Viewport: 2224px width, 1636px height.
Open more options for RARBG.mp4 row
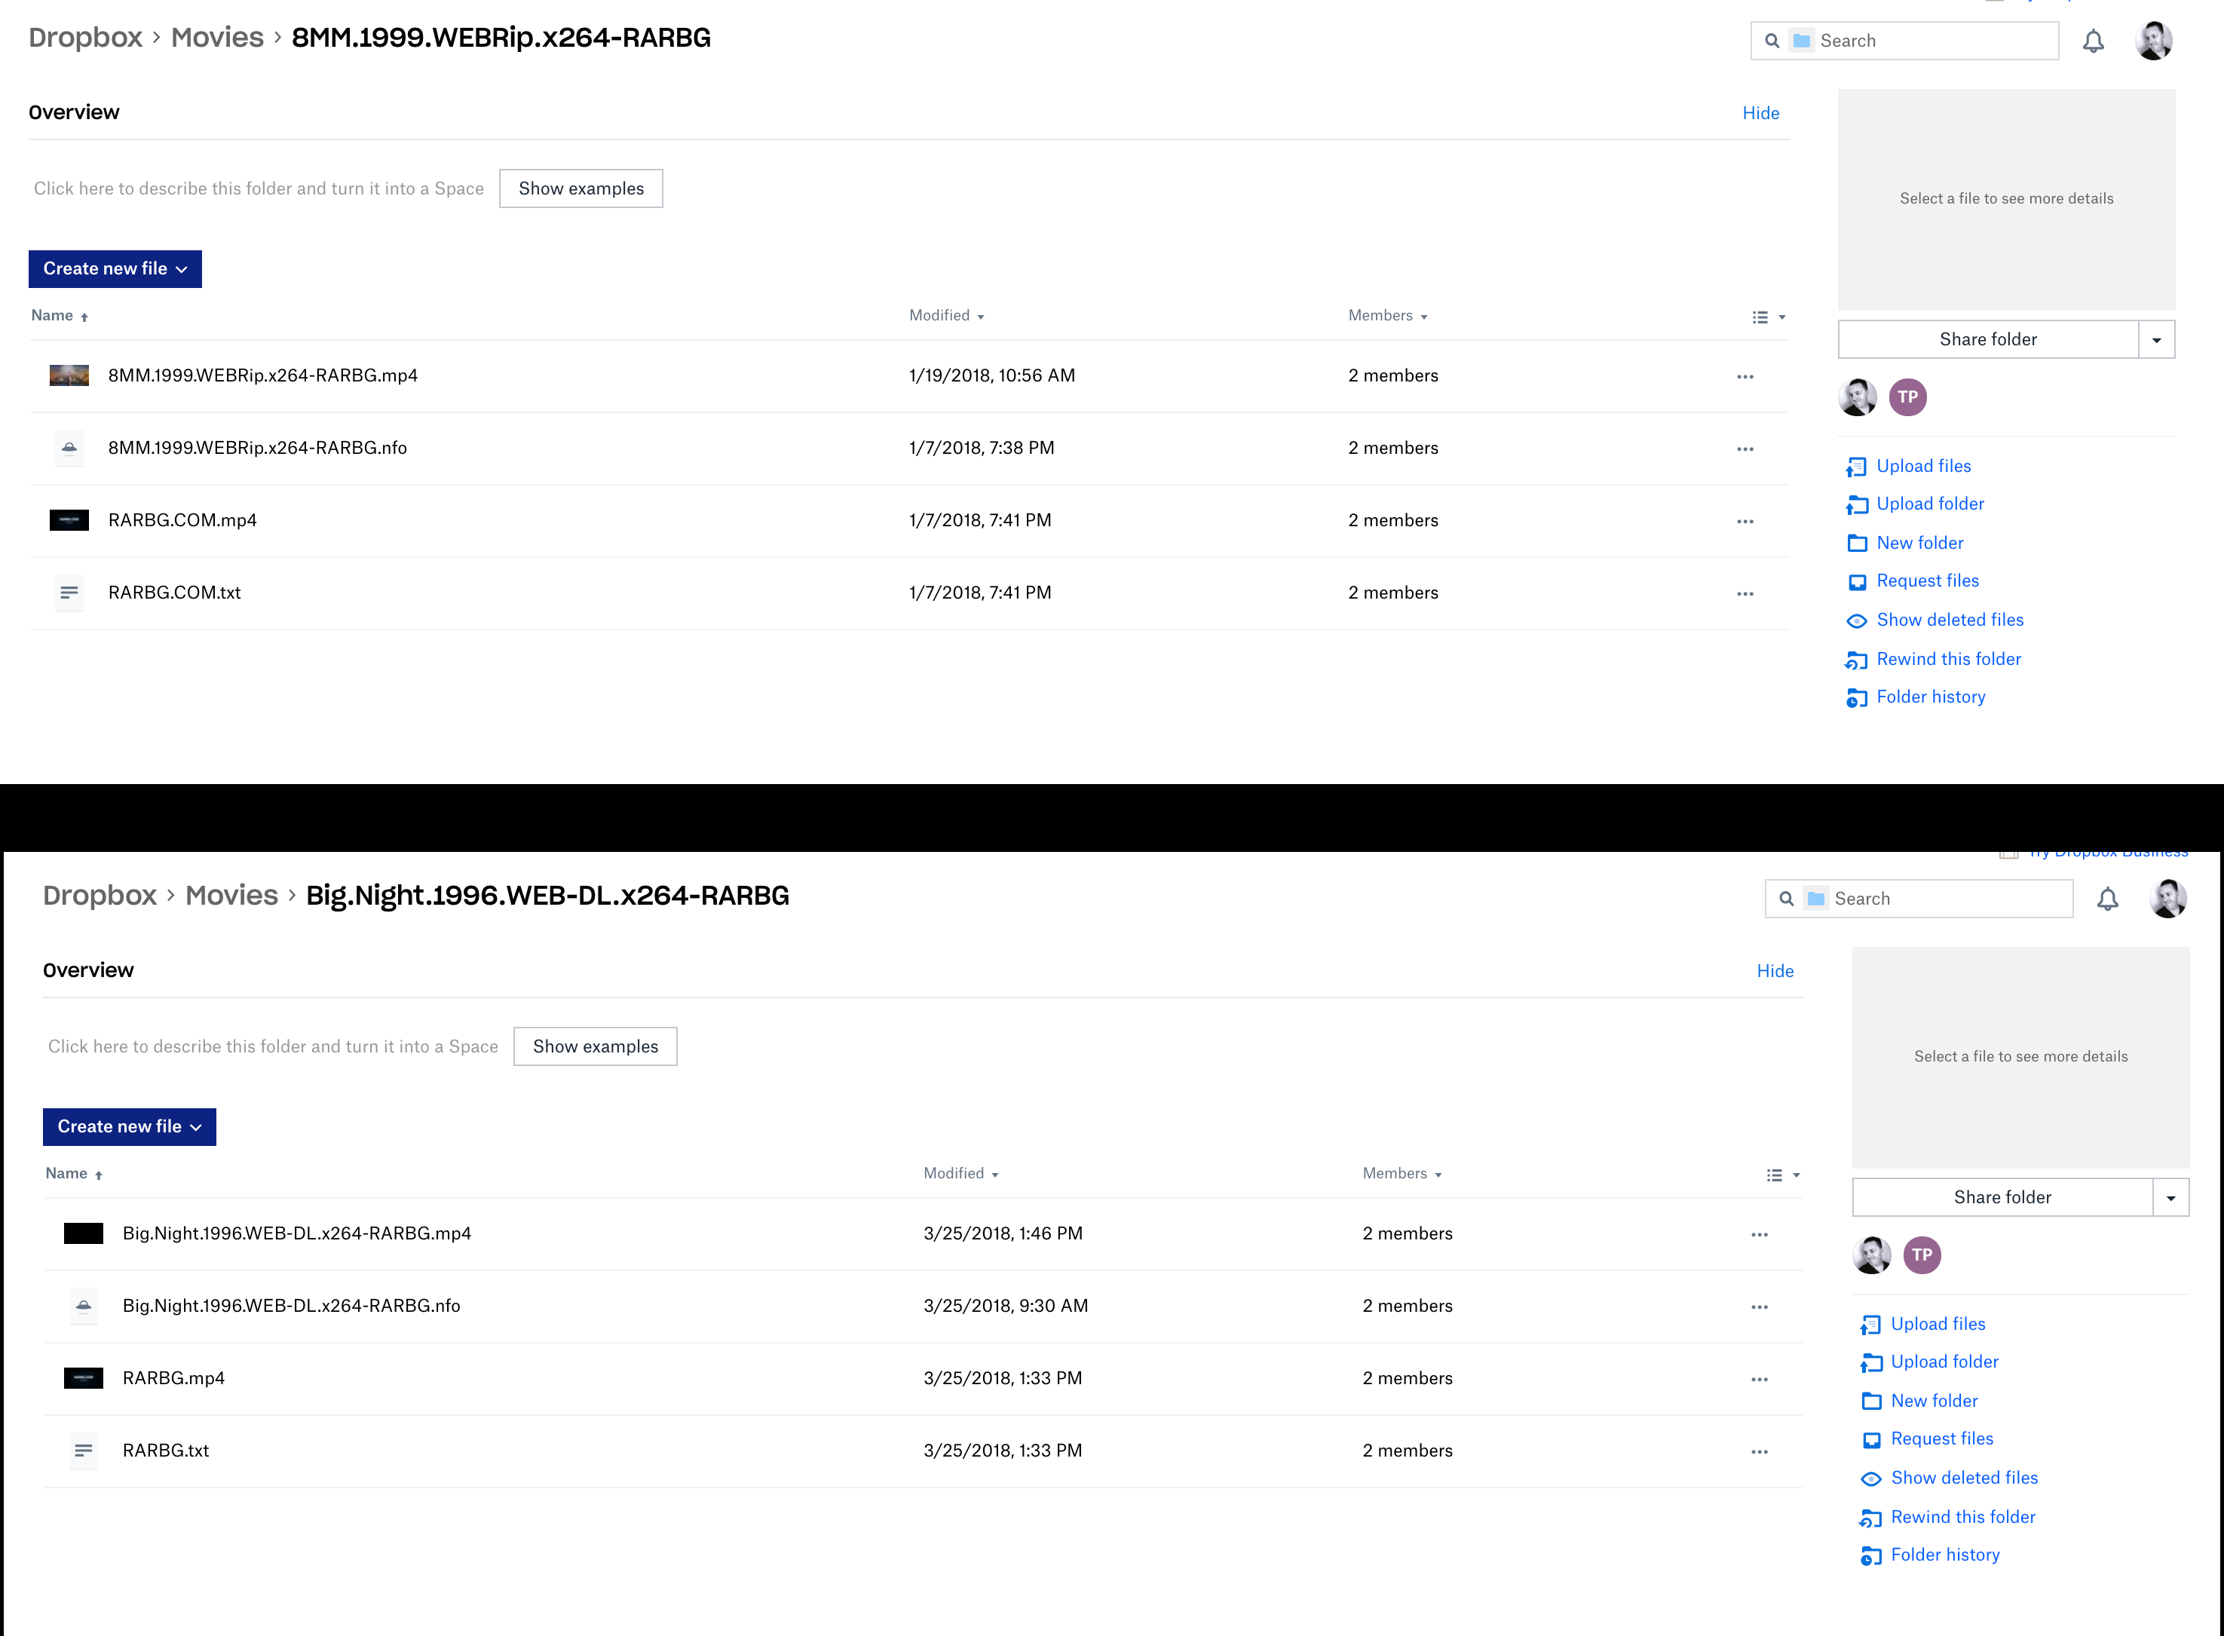[1759, 1380]
